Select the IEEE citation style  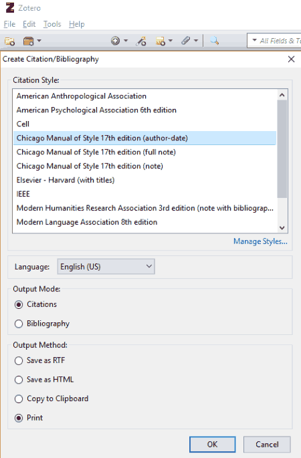coord(144,195)
